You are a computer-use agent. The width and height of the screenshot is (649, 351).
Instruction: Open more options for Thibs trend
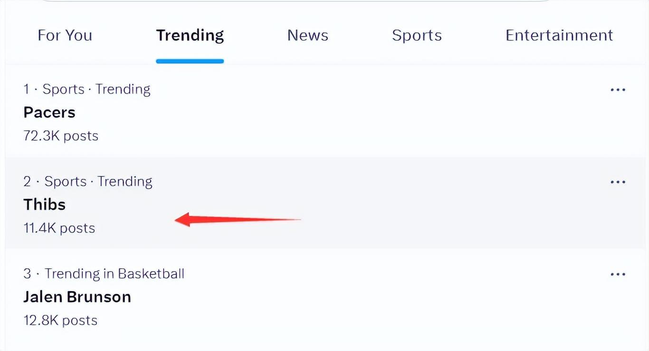point(618,182)
